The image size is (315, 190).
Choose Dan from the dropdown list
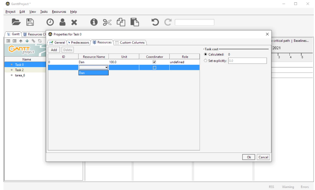(x=93, y=73)
